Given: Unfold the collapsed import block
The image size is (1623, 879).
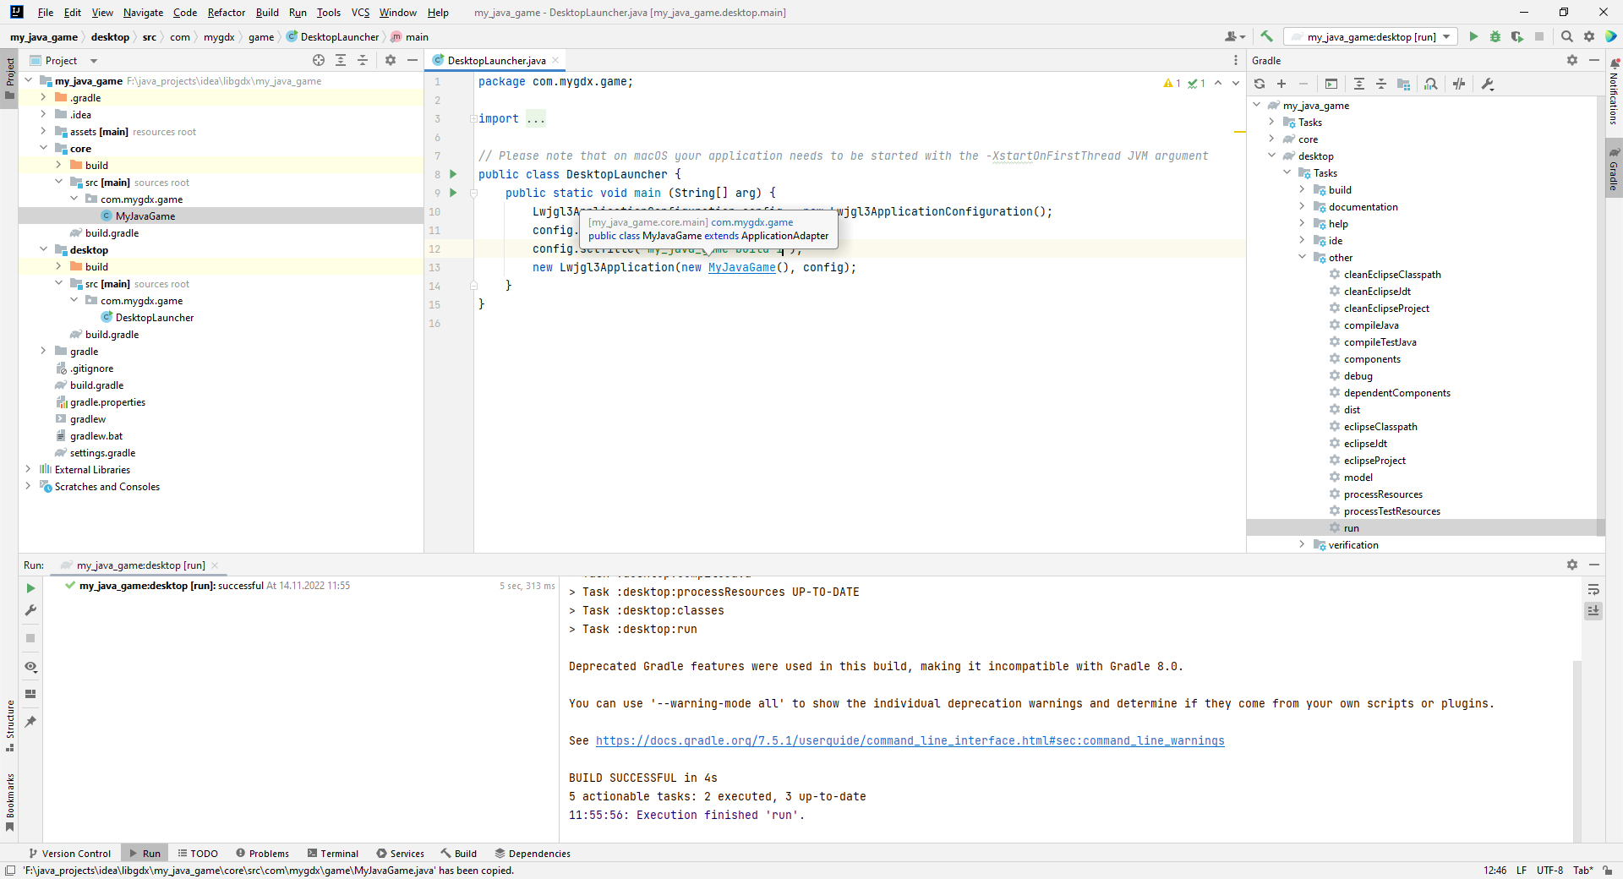Looking at the screenshot, I should pyautogui.click(x=473, y=118).
